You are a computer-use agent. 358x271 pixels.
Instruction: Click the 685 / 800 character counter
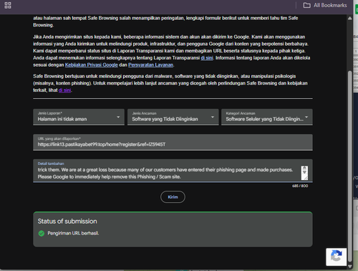pos(300,186)
